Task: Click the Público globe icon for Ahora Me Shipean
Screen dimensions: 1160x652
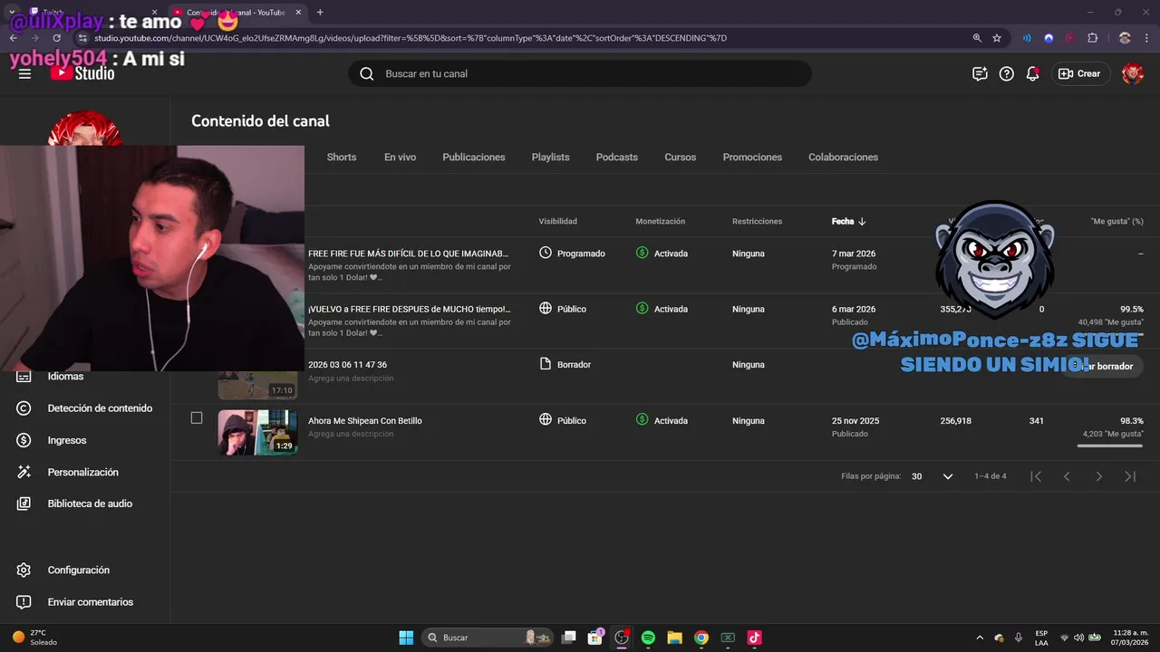Action: click(x=546, y=419)
